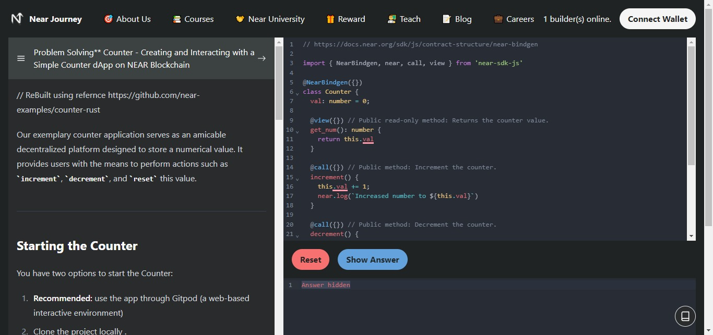Click the docs.near.org comment on line 1
The image size is (713, 335).
coord(420,44)
